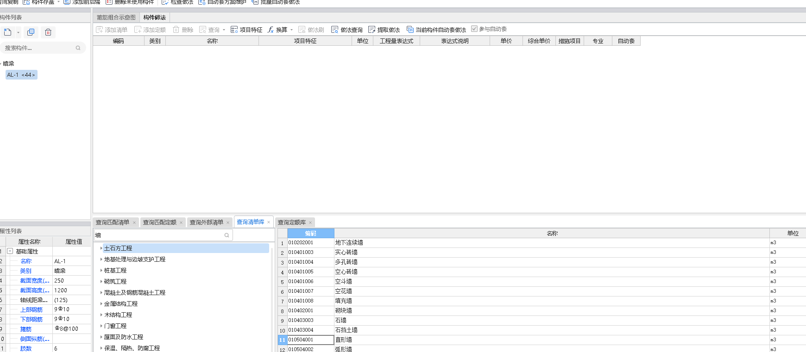The width and height of the screenshot is (806, 352).
Task: Click 项目特征 toolbar button
Action: pos(246,30)
